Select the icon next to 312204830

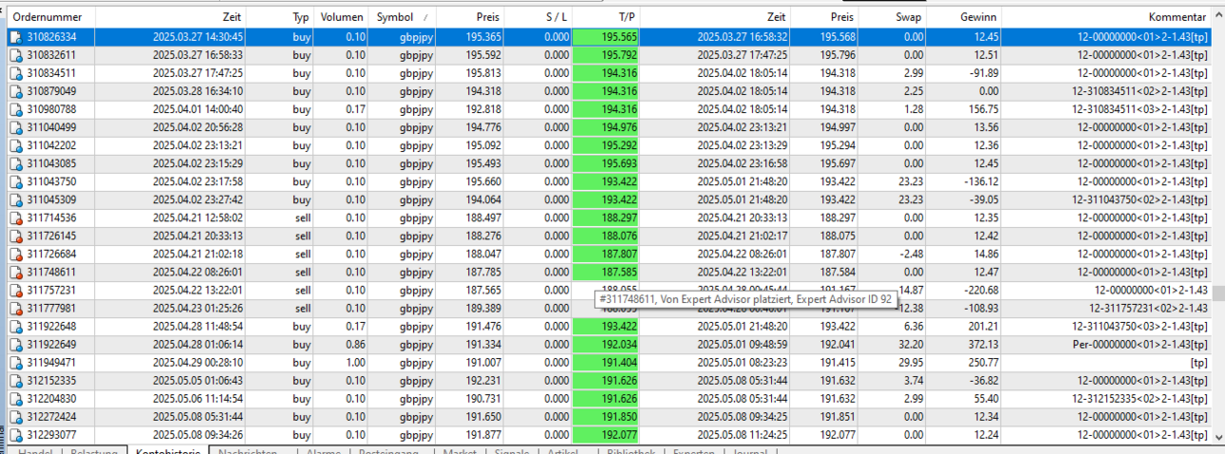(x=16, y=398)
